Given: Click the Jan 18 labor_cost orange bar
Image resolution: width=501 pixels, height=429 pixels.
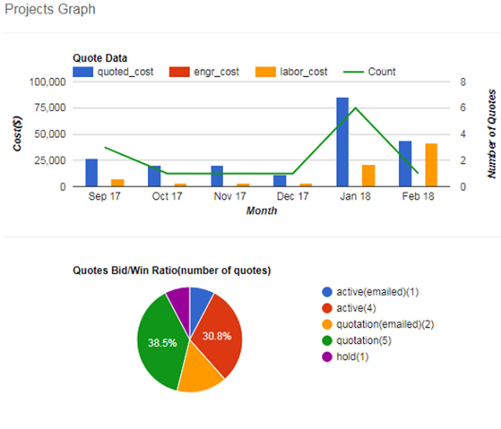Looking at the screenshot, I should click(x=368, y=176).
